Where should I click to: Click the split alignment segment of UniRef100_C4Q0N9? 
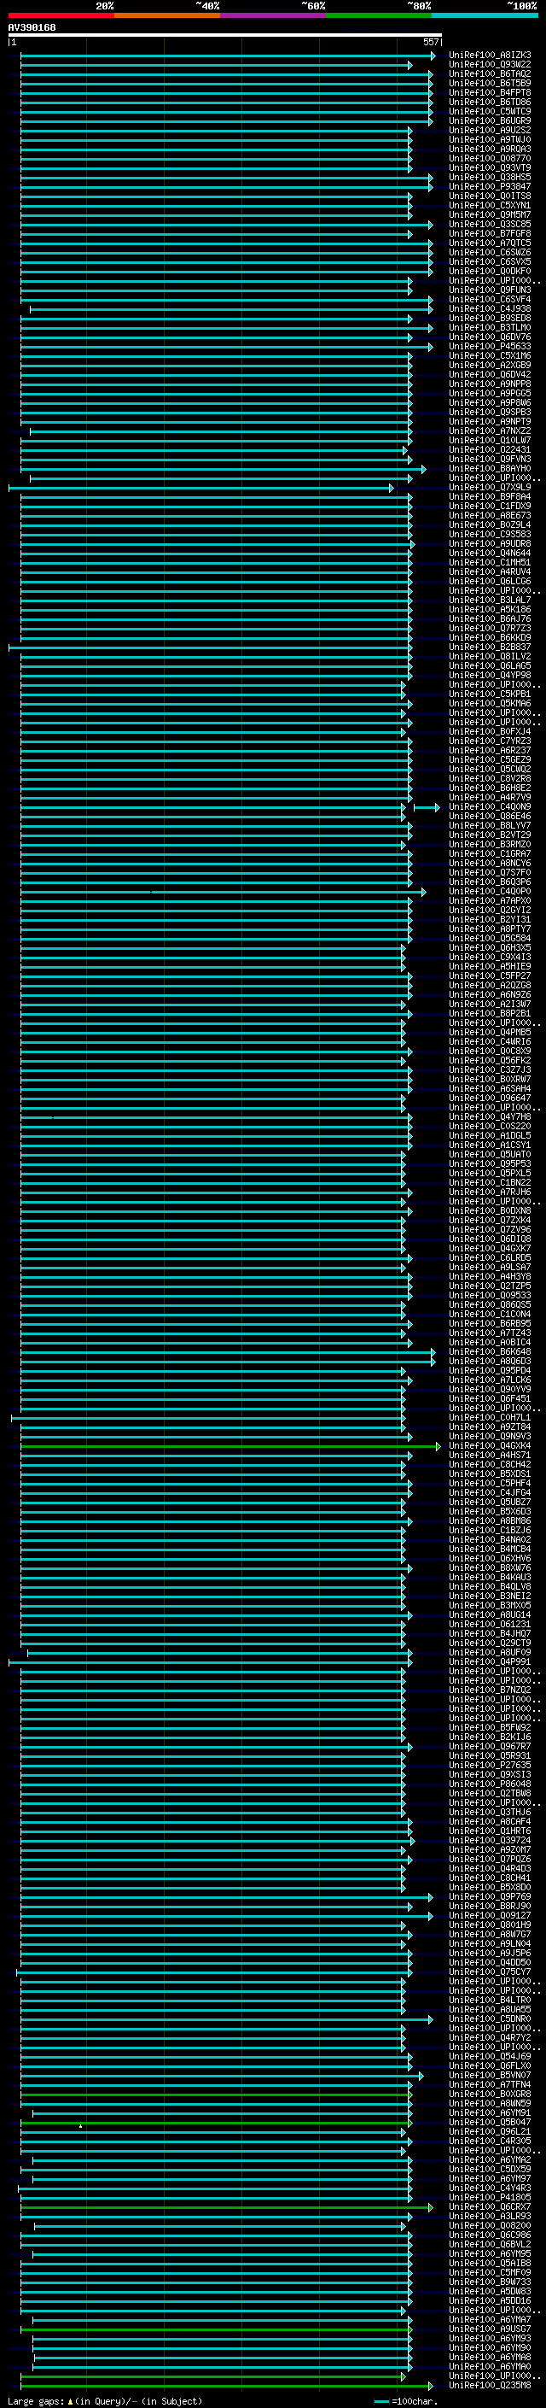427,806
